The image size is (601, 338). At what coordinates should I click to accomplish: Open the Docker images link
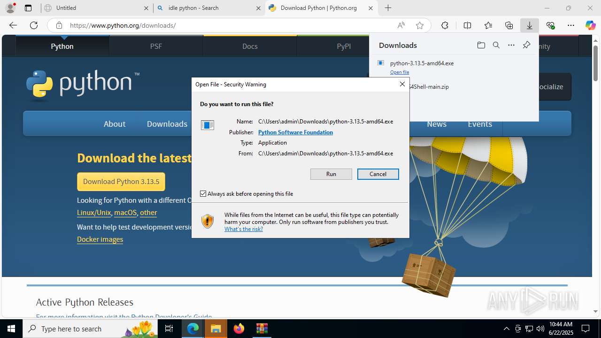pos(100,239)
